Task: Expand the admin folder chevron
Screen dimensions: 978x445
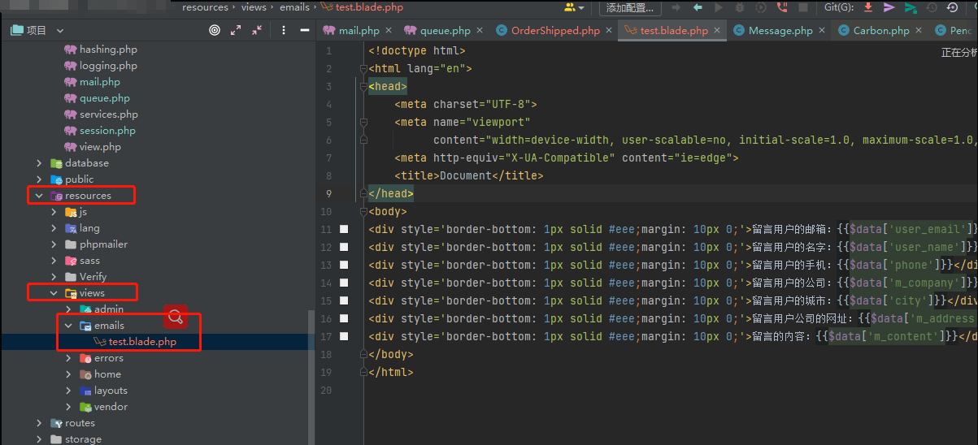Action: (x=68, y=309)
